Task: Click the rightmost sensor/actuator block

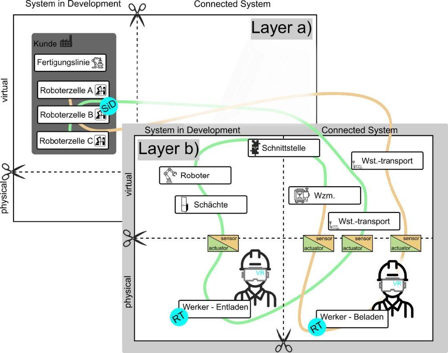Action: tap(406, 243)
